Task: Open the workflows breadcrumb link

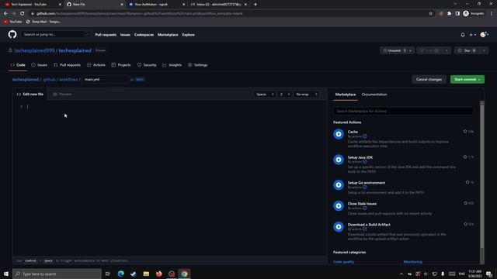Action: pyautogui.click(x=68, y=79)
